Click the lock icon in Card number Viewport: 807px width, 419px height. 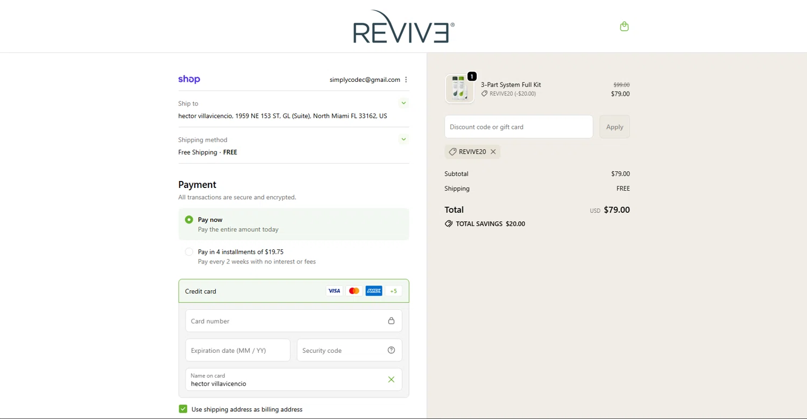(x=391, y=320)
